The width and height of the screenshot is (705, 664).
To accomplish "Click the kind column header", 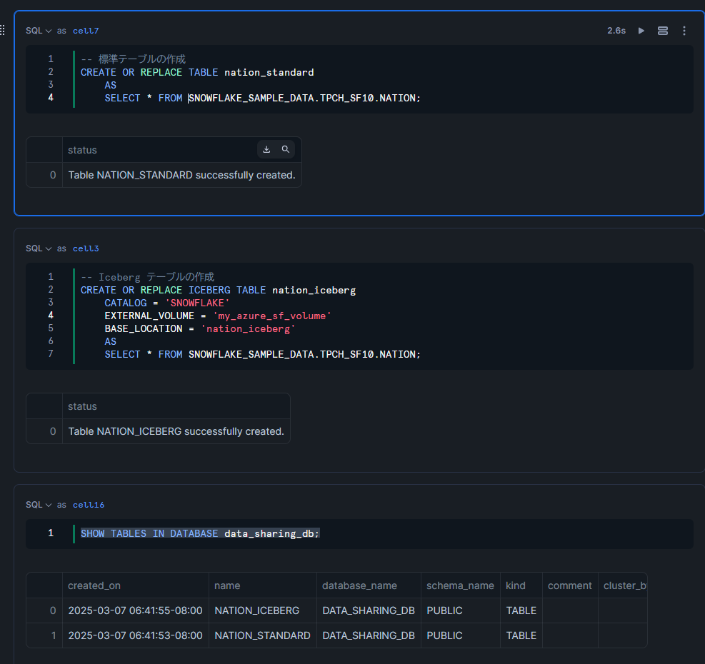I will point(521,585).
